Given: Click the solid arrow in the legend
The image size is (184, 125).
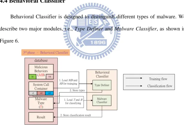Looking at the screenshot, I should (134, 78).
